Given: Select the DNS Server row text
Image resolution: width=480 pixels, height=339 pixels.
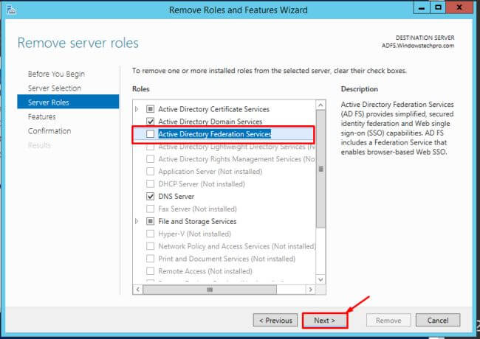Looking at the screenshot, I should 176,196.
